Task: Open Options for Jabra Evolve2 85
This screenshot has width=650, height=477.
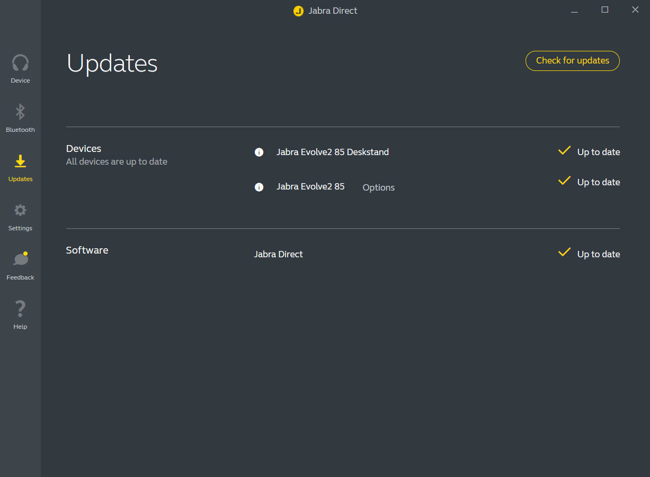Action: point(378,187)
